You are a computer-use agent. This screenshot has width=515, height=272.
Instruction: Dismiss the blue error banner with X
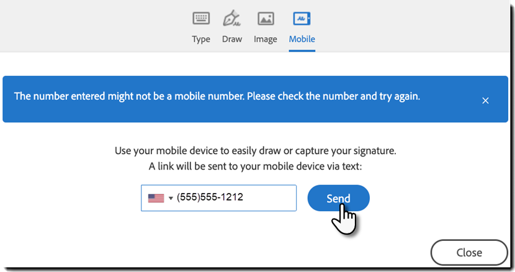[x=486, y=100]
